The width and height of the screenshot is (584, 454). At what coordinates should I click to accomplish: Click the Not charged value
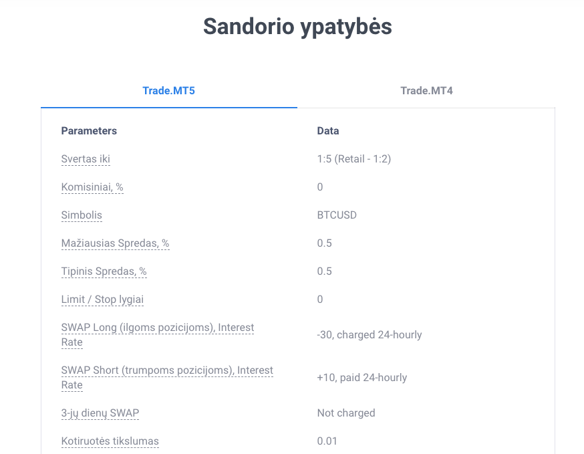(346, 413)
